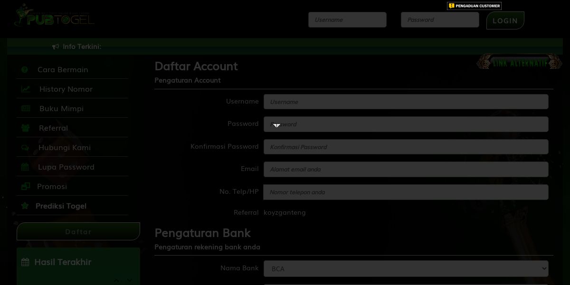The height and width of the screenshot is (285, 570).
Task: Click the people icon beside Referral
Action: point(26,128)
